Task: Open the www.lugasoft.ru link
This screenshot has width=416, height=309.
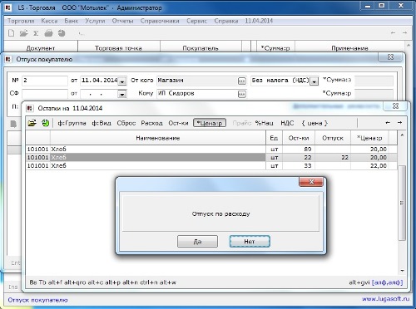Action: 385,299
